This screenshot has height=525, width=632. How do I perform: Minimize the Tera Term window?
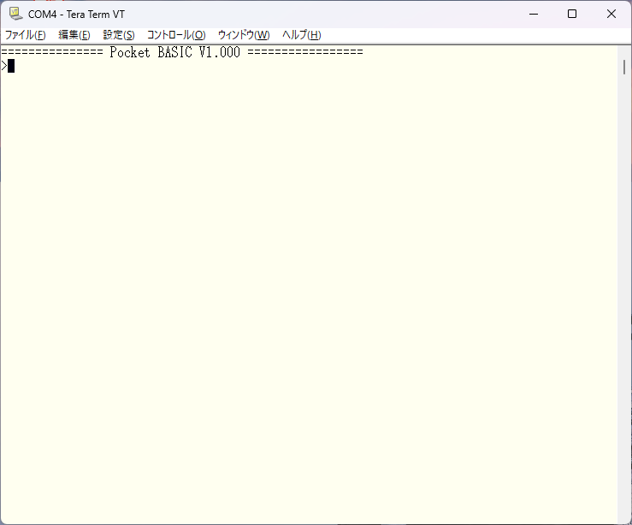coord(534,14)
